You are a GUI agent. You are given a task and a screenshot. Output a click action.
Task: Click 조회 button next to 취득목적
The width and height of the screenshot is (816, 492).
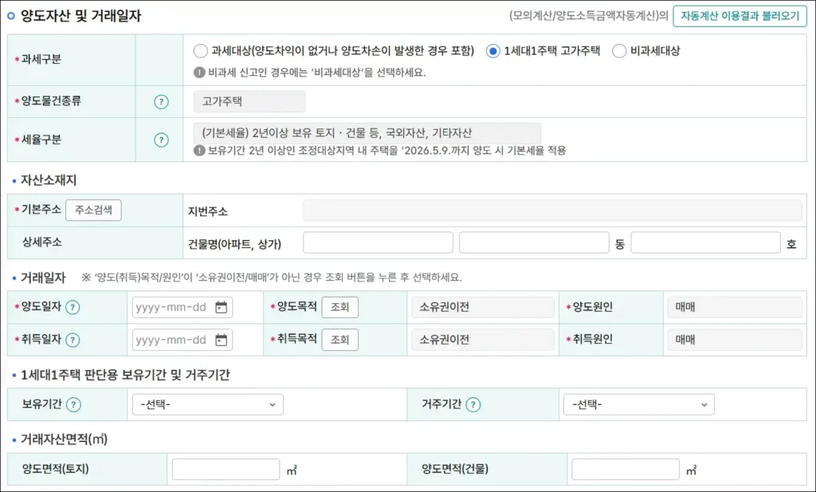coord(339,340)
